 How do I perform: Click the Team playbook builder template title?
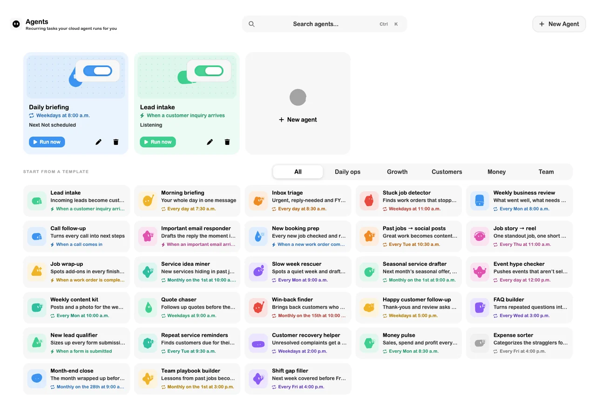tap(191, 371)
